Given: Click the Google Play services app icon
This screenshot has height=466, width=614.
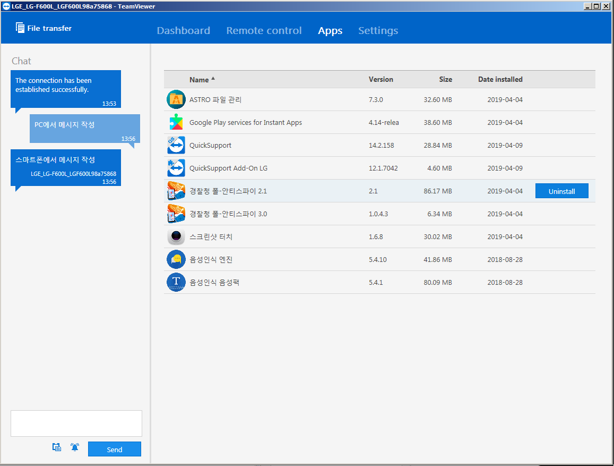Looking at the screenshot, I should (x=176, y=122).
